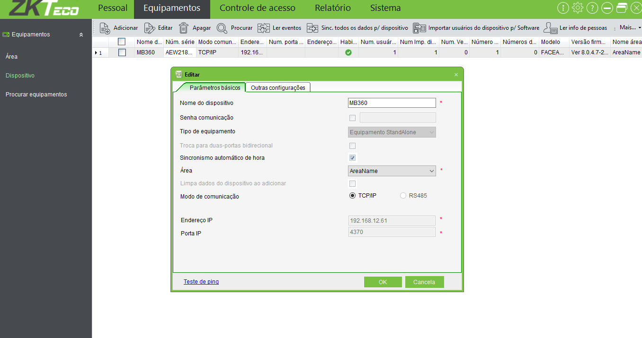Expand the Mais toolbar dropdown
This screenshot has width=642, height=338.
click(630, 28)
